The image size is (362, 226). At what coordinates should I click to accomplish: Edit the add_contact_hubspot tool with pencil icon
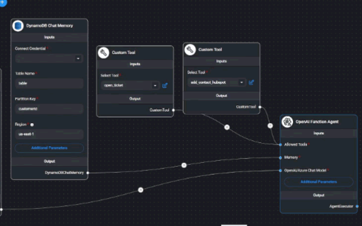[252, 82]
